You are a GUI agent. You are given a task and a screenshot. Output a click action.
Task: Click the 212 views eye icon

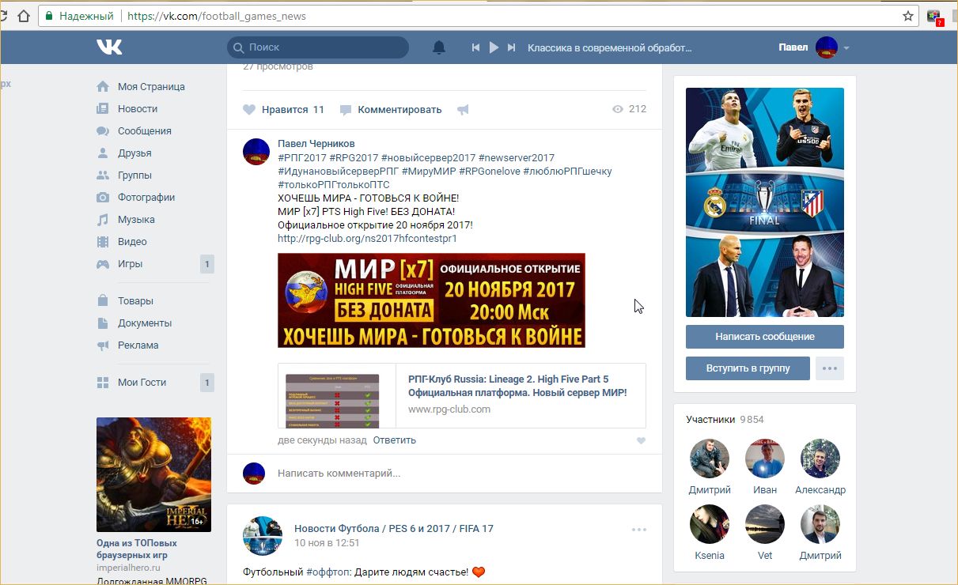(x=618, y=109)
